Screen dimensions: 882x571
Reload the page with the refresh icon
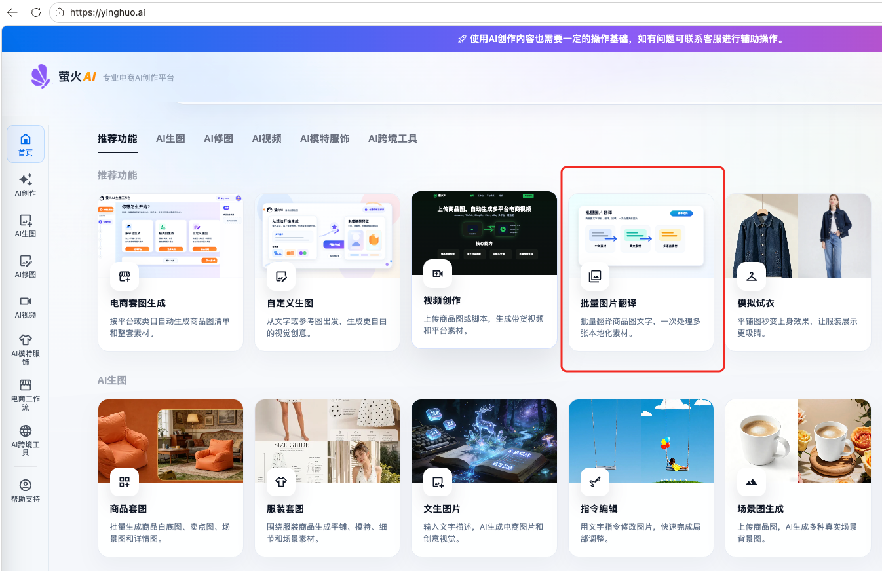pos(36,12)
